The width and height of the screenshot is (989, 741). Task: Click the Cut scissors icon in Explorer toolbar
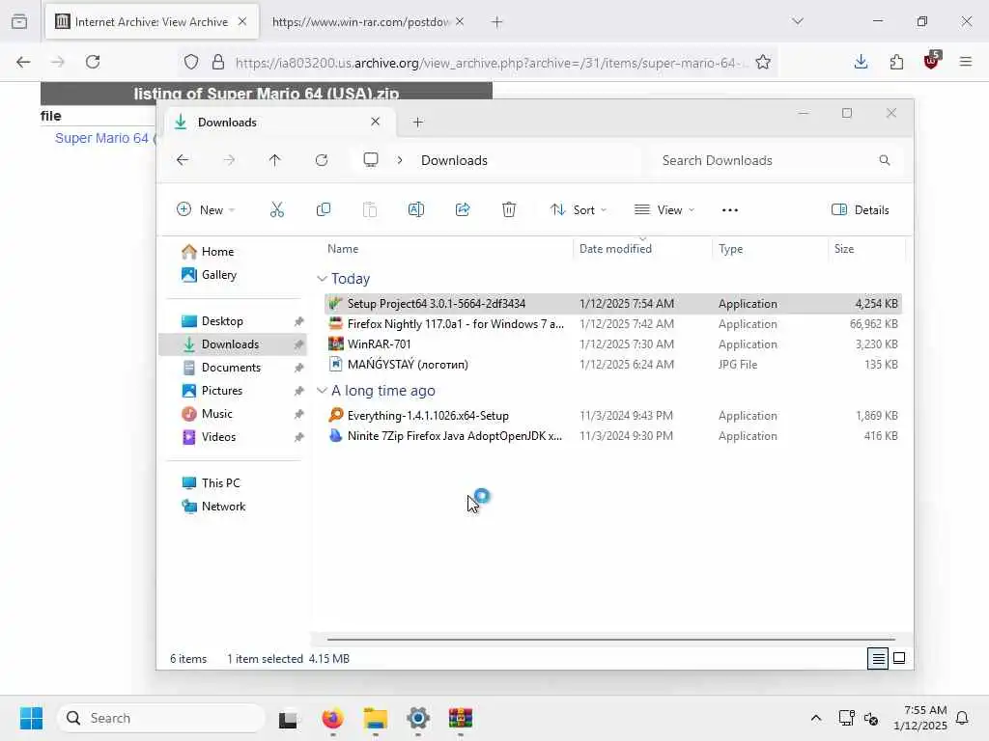[x=277, y=209]
